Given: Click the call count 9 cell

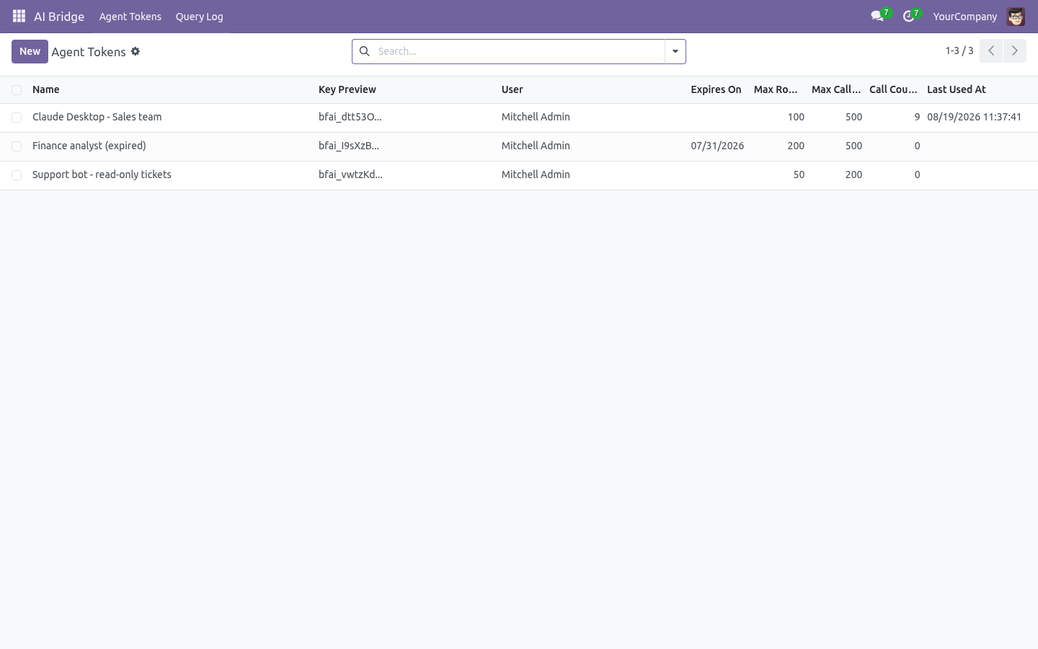Looking at the screenshot, I should pos(917,117).
